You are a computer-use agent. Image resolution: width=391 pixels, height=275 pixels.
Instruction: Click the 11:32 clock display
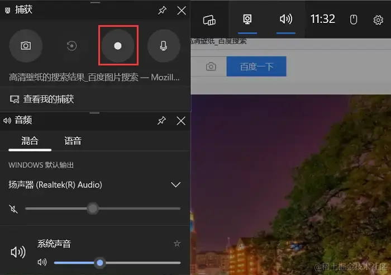pos(322,19)
